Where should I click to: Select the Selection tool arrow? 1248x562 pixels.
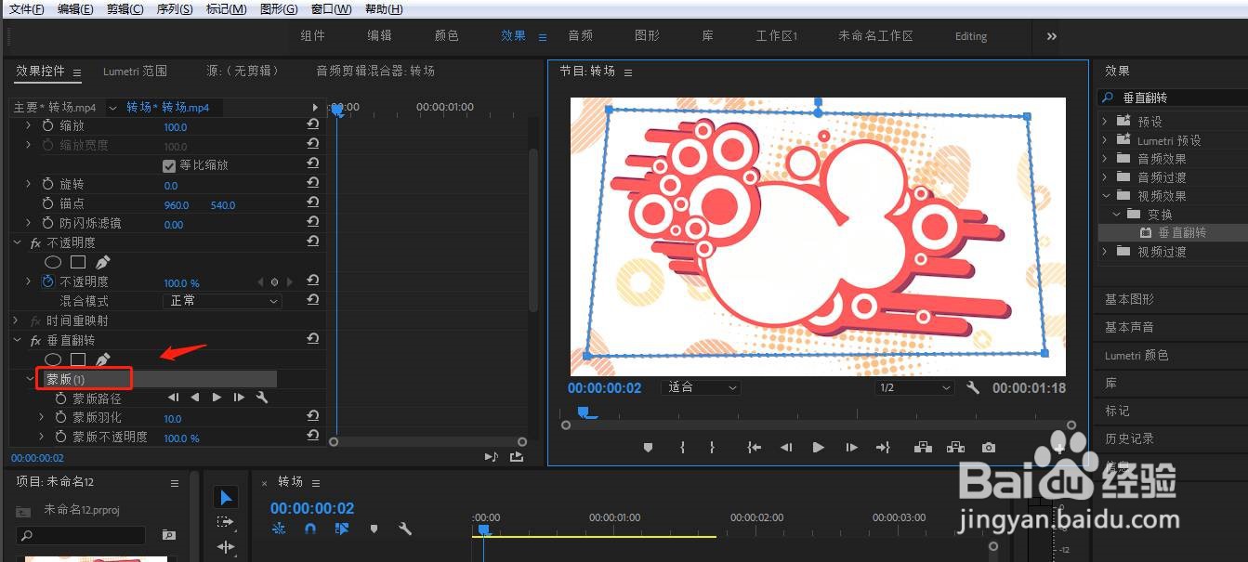[x=226, y=498]
